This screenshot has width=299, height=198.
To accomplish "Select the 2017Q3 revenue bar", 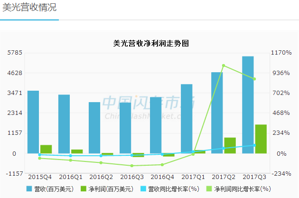I will [248, 105].
